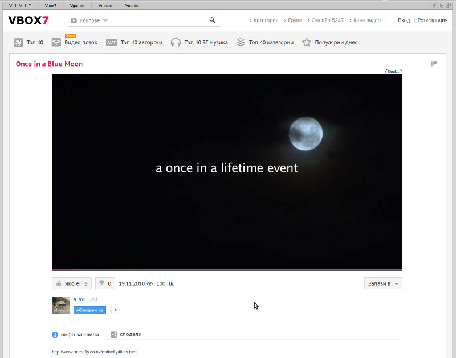Open the Facebook icon in top bar

(434, 5)
